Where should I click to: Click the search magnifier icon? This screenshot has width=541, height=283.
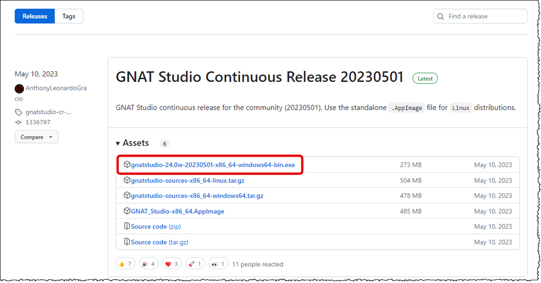pyautogui.click(x=441, y=16)
